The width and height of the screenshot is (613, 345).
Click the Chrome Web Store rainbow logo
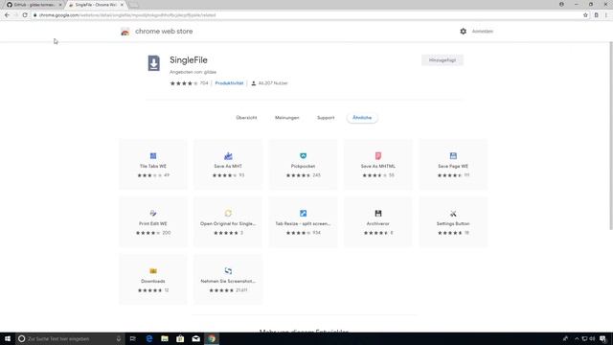click(x=125, y=32)
